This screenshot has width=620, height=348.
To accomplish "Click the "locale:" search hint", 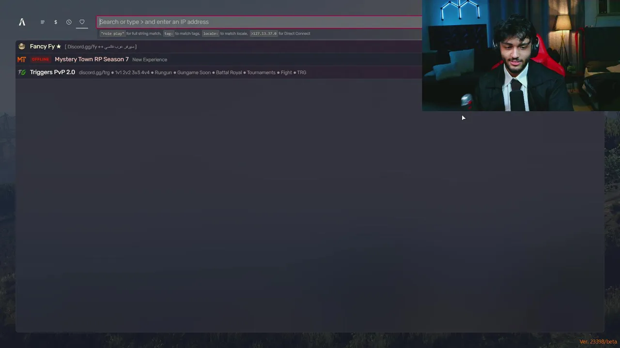I will pyautogui.click(x=211, y=33).
